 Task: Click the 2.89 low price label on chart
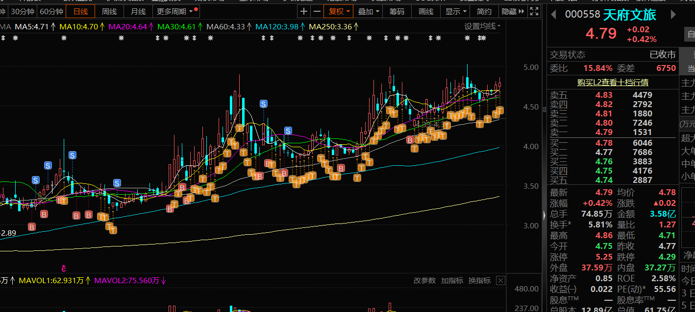pyautogui.click(x=8, y=233)
